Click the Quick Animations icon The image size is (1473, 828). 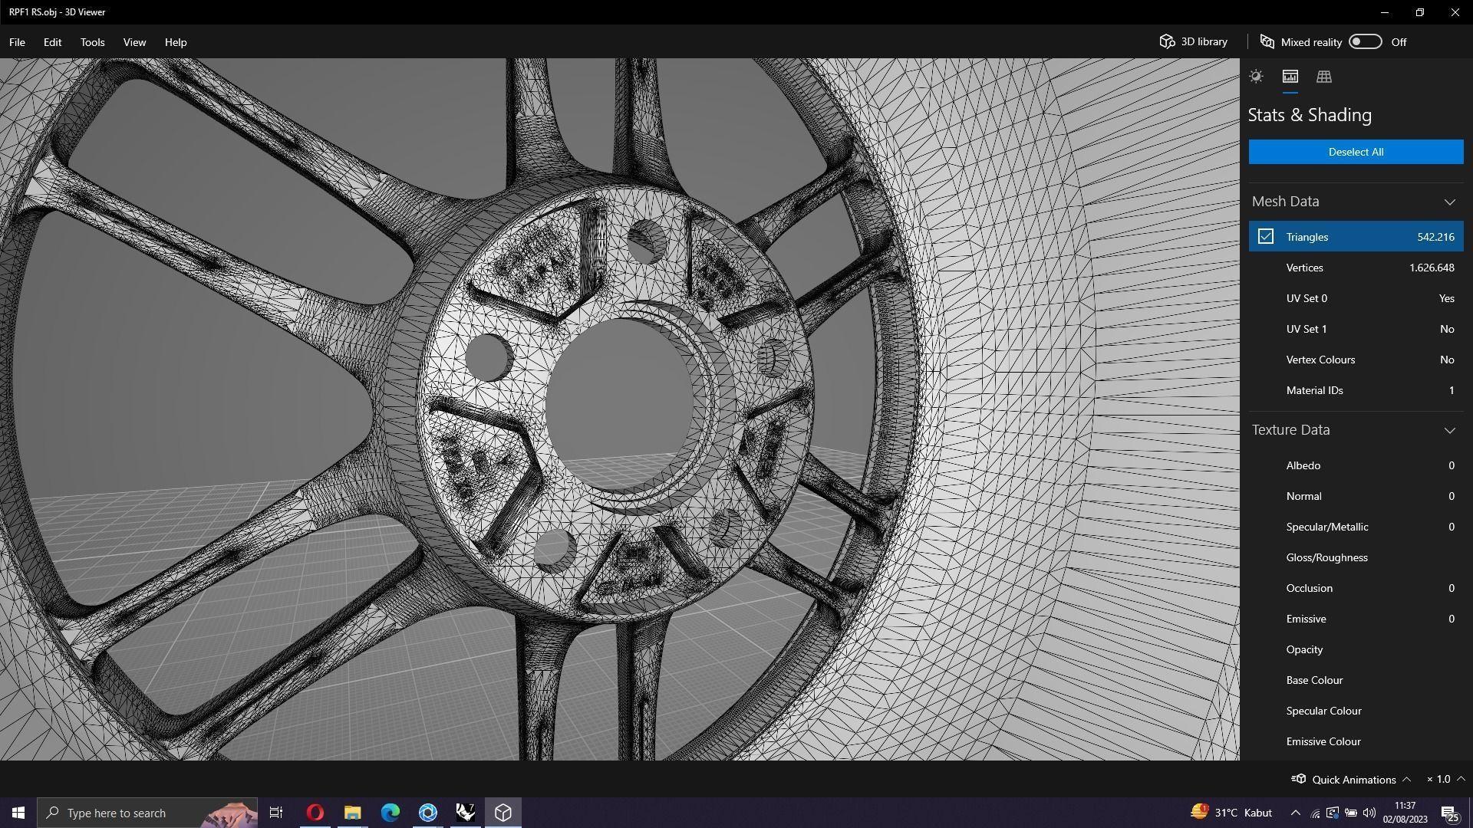pos(1298,779)
